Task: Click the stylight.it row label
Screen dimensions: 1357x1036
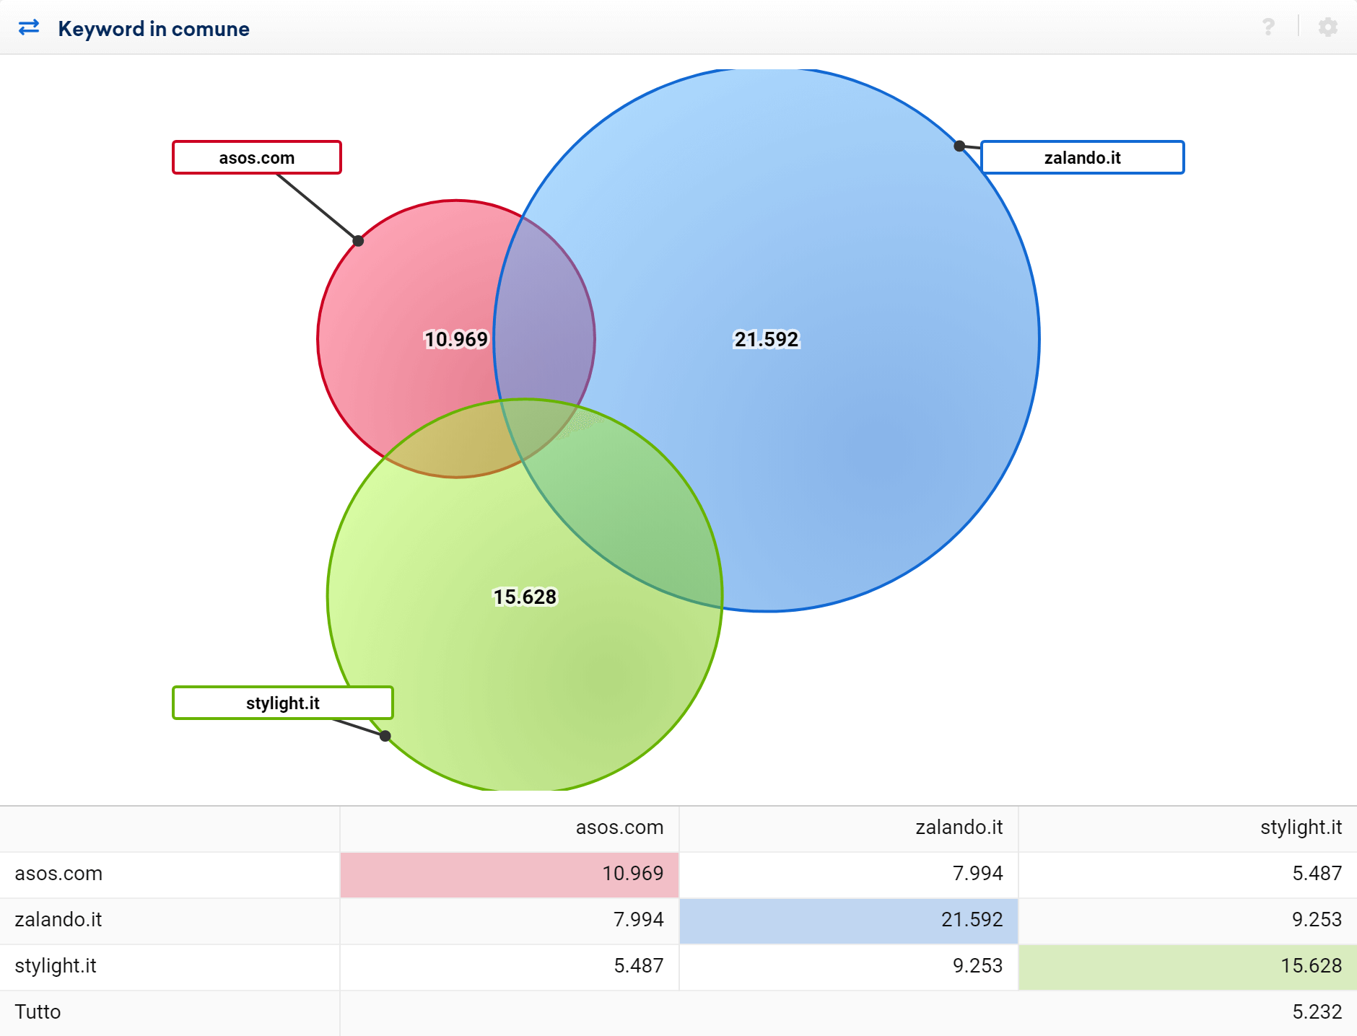Action: pyautogui.click(x=56, y=965)
